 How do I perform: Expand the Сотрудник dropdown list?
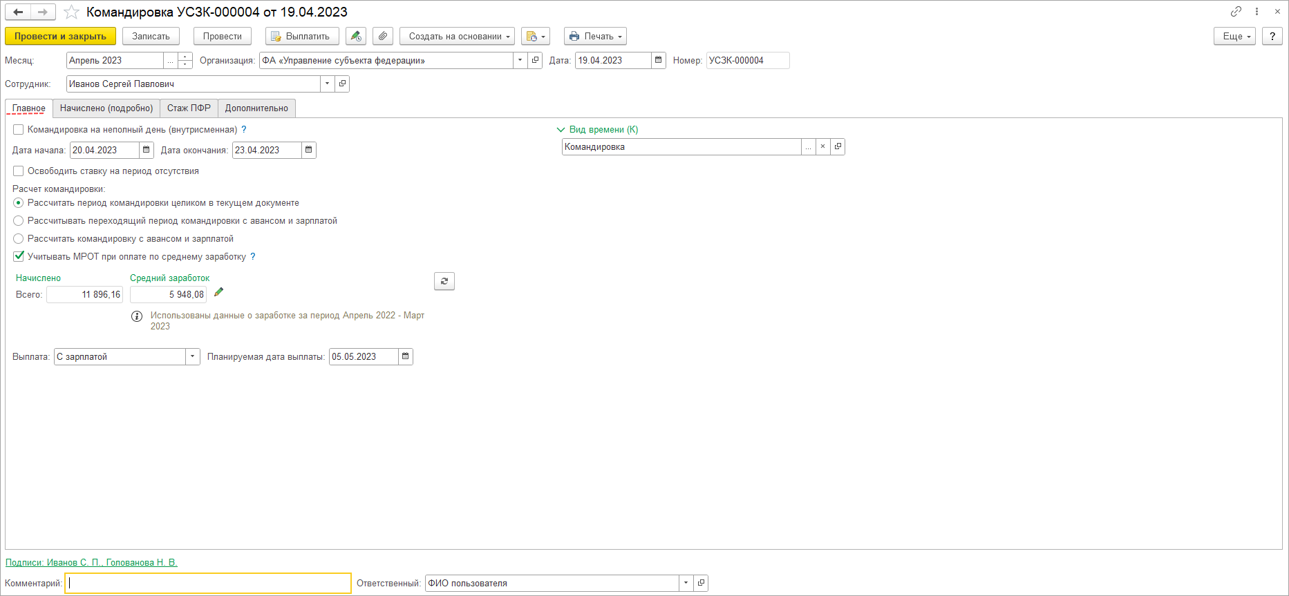pos(328,84)
